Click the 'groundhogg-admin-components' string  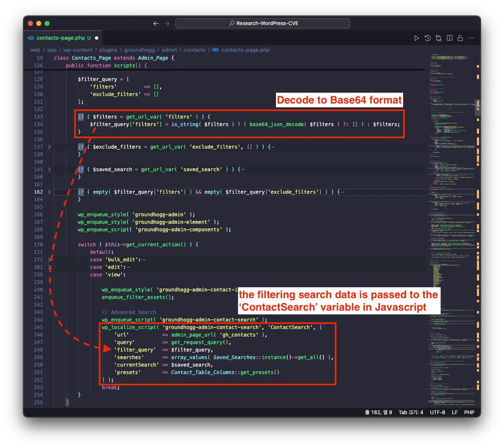[179, 230]
